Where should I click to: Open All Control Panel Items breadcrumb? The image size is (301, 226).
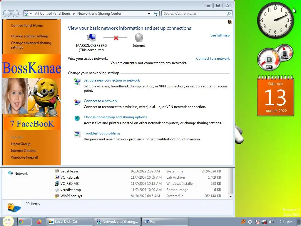tap(53, 14)
